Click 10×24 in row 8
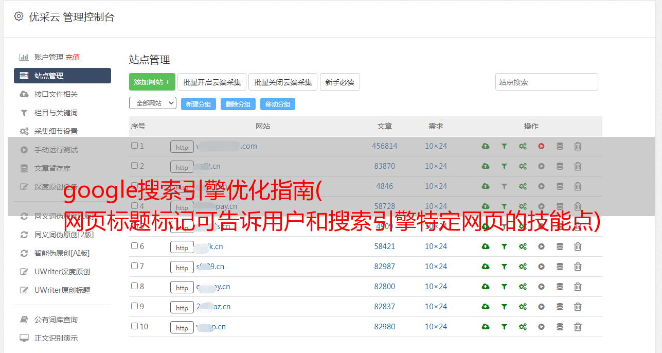Viewport: 662px width, 353px height. (436, 287)
